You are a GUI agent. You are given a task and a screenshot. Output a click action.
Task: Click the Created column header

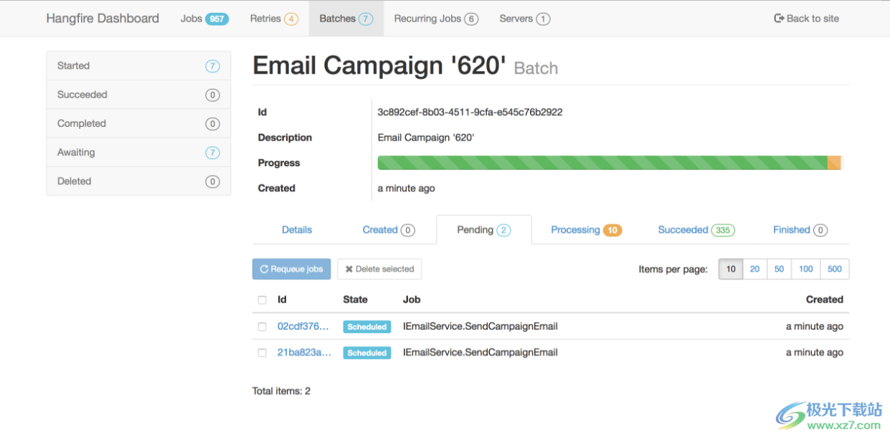(824, 299)
